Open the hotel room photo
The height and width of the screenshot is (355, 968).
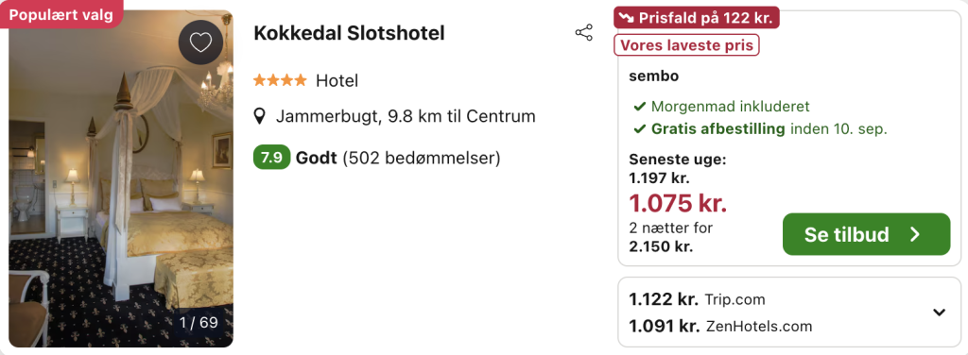coord(121,178)
